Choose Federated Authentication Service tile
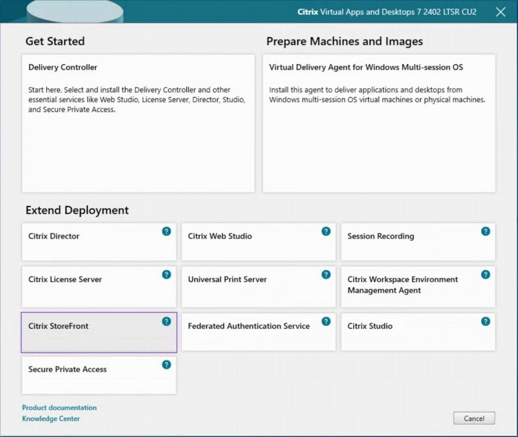 point(258,332)
